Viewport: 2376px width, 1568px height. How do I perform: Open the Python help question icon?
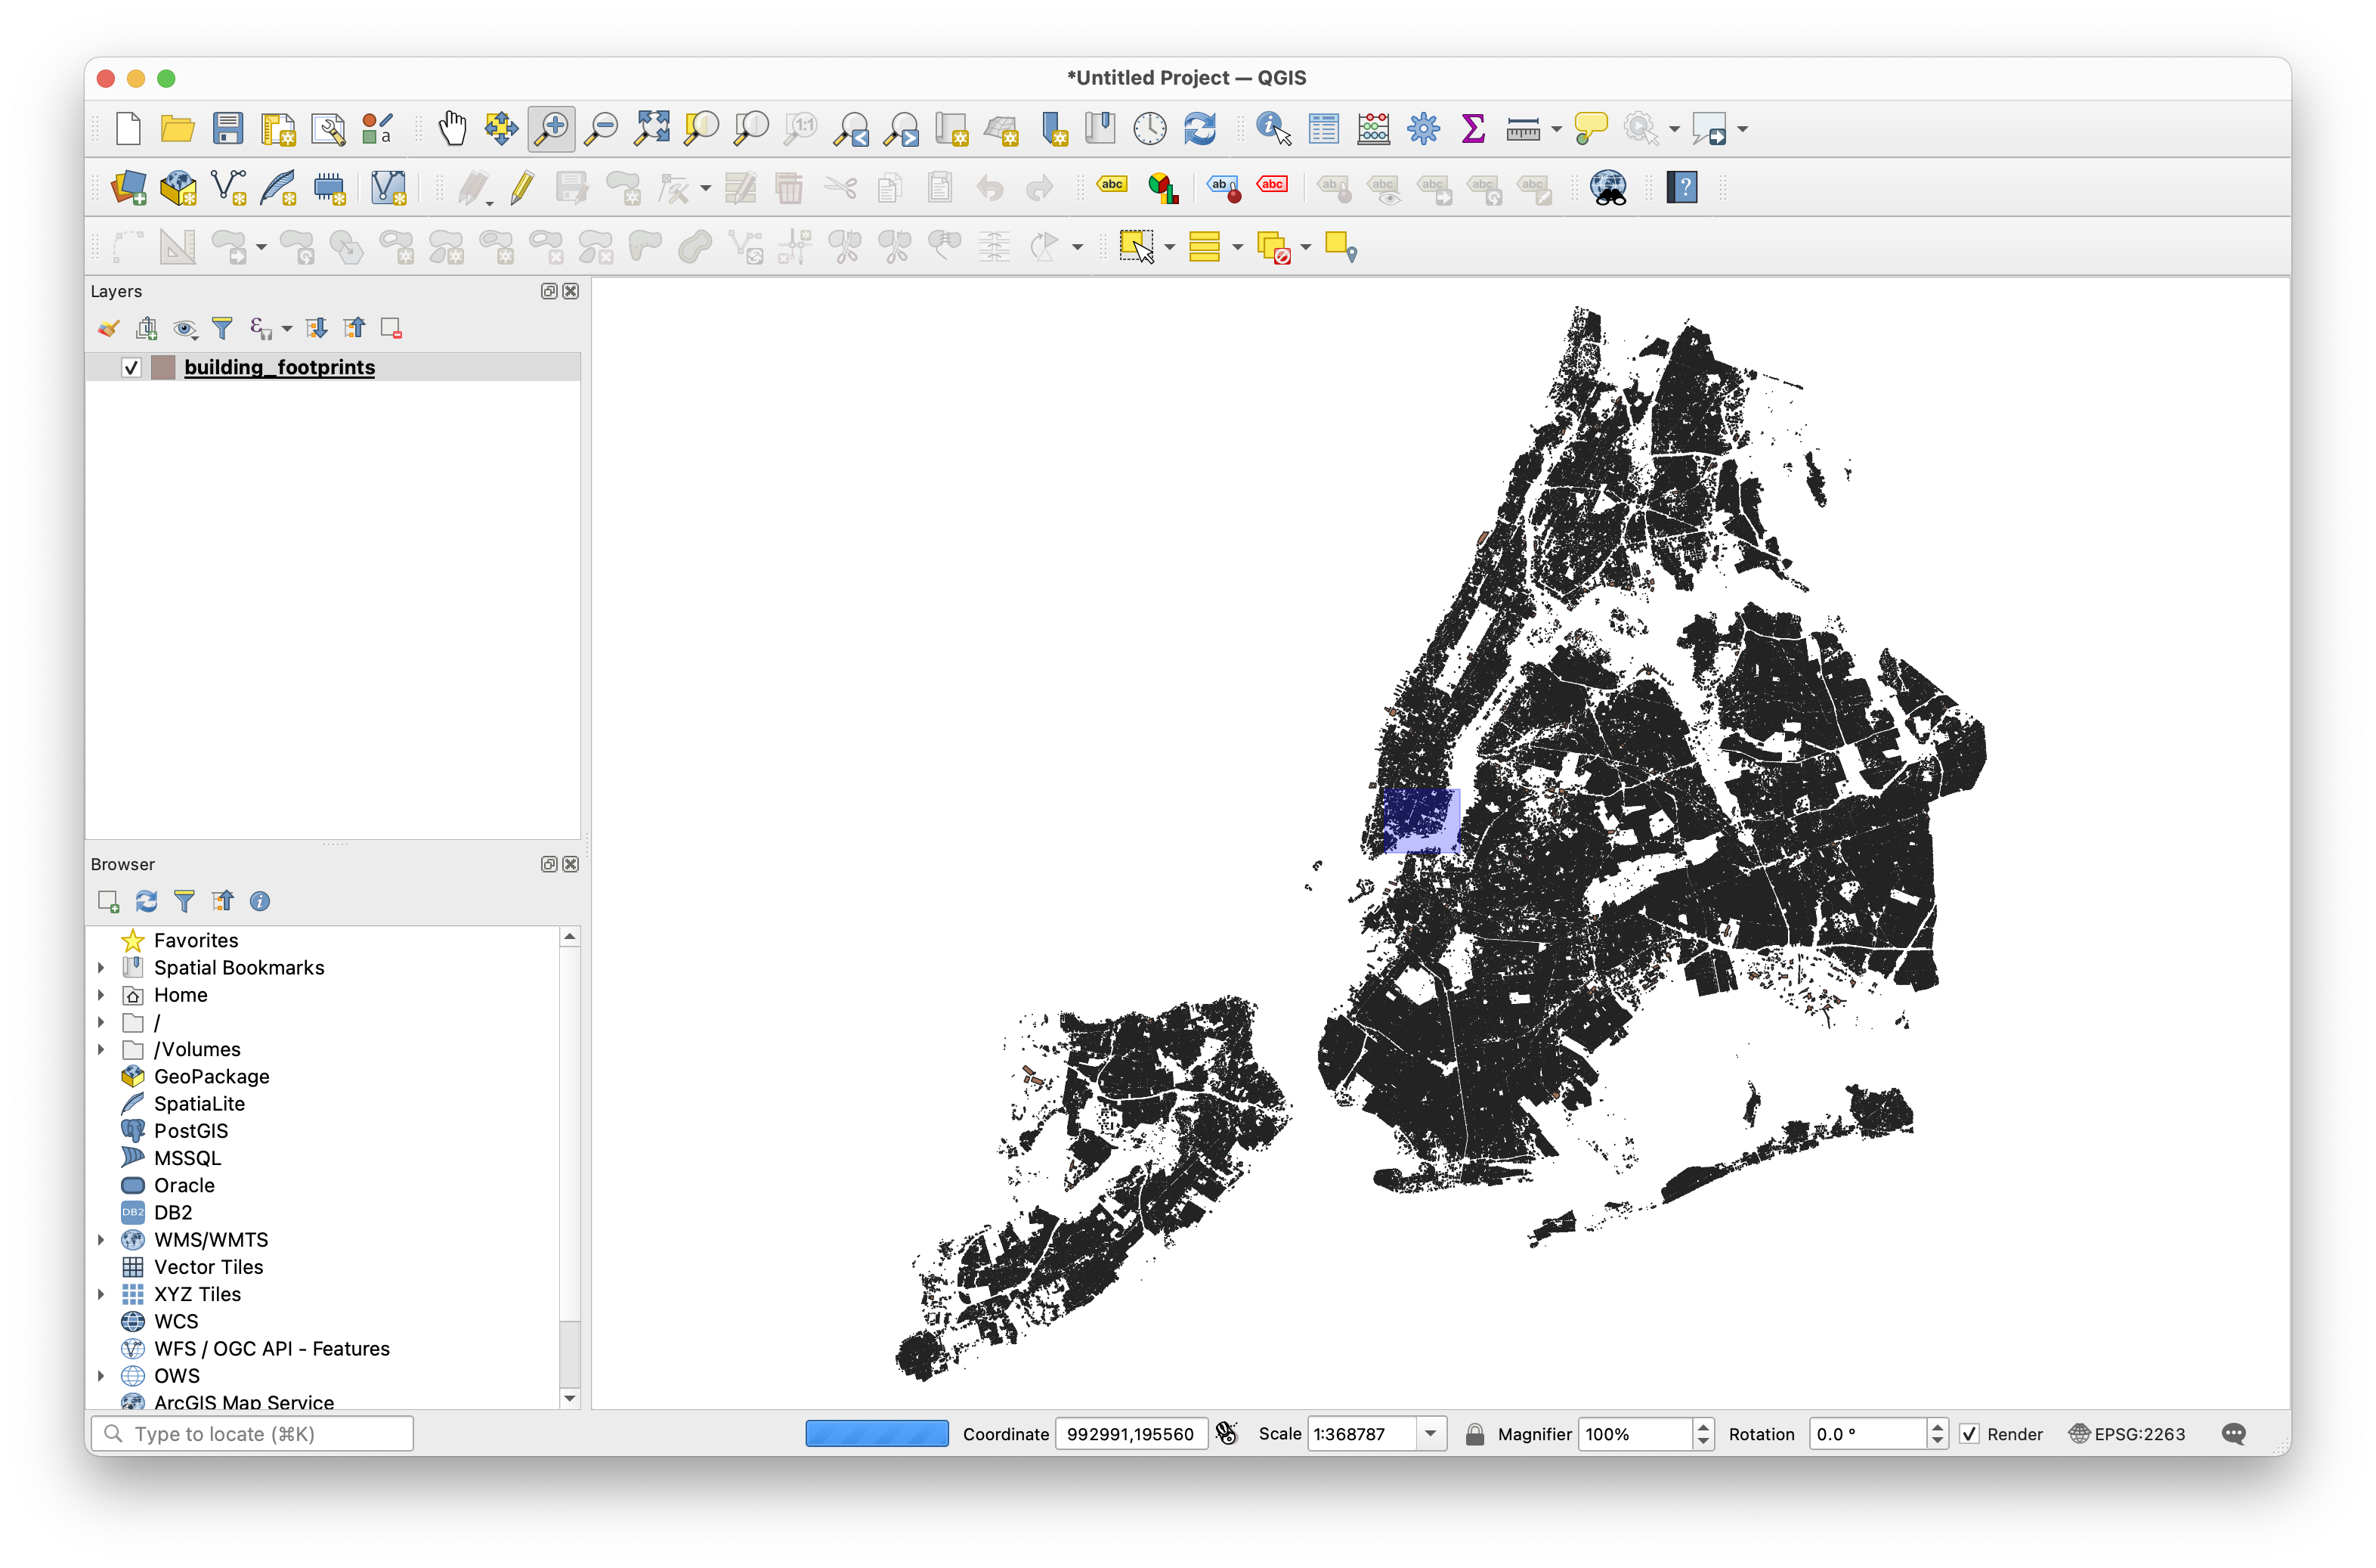pyautogui.click(x=1682, y=188)
